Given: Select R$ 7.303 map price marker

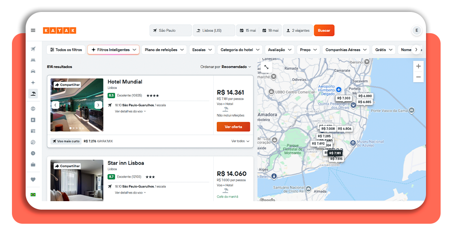Looking at the screenshot, I should click(x=344, y=98).
